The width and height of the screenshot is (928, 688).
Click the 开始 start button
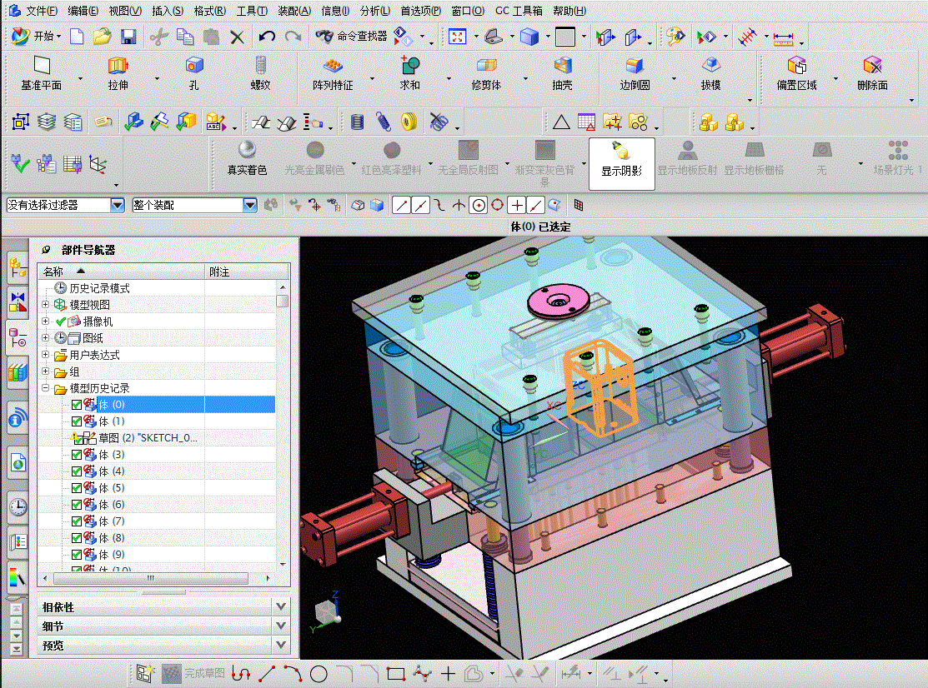tap(36, 37)
